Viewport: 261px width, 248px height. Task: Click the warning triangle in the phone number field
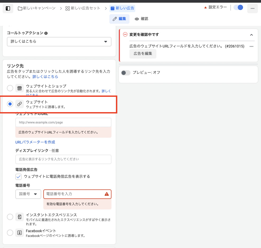tap(107, 194)
